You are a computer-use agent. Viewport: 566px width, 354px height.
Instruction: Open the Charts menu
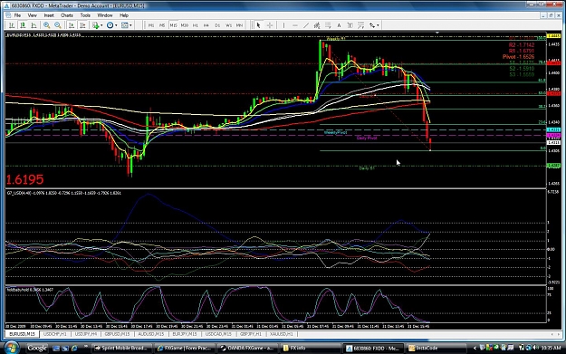(x=67, y=15)
